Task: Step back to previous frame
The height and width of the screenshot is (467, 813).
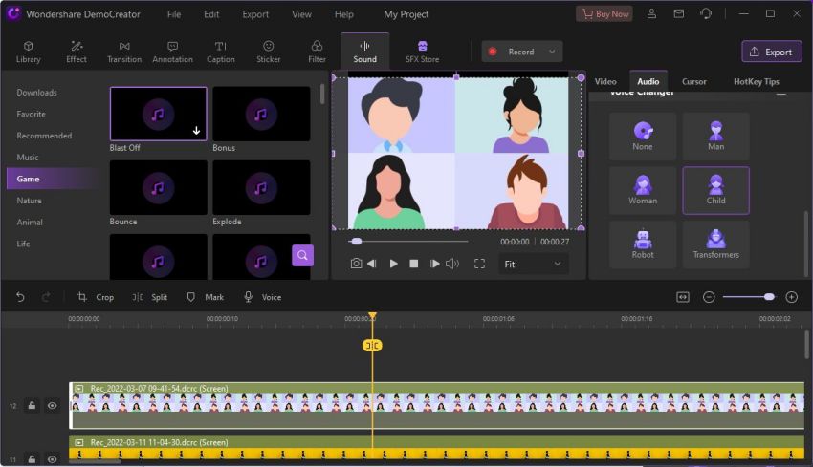Action: coord(372,264)
